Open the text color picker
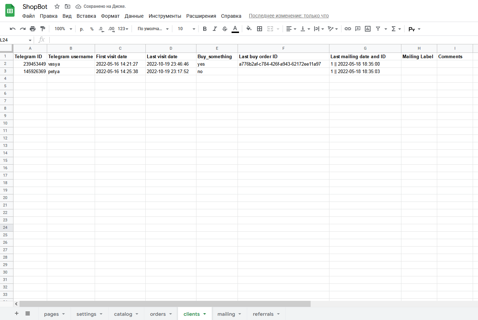 click(x=235, y=29)
